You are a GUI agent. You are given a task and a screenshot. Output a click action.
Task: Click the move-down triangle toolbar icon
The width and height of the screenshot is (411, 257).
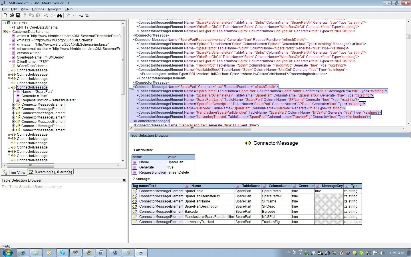[81, 15]
